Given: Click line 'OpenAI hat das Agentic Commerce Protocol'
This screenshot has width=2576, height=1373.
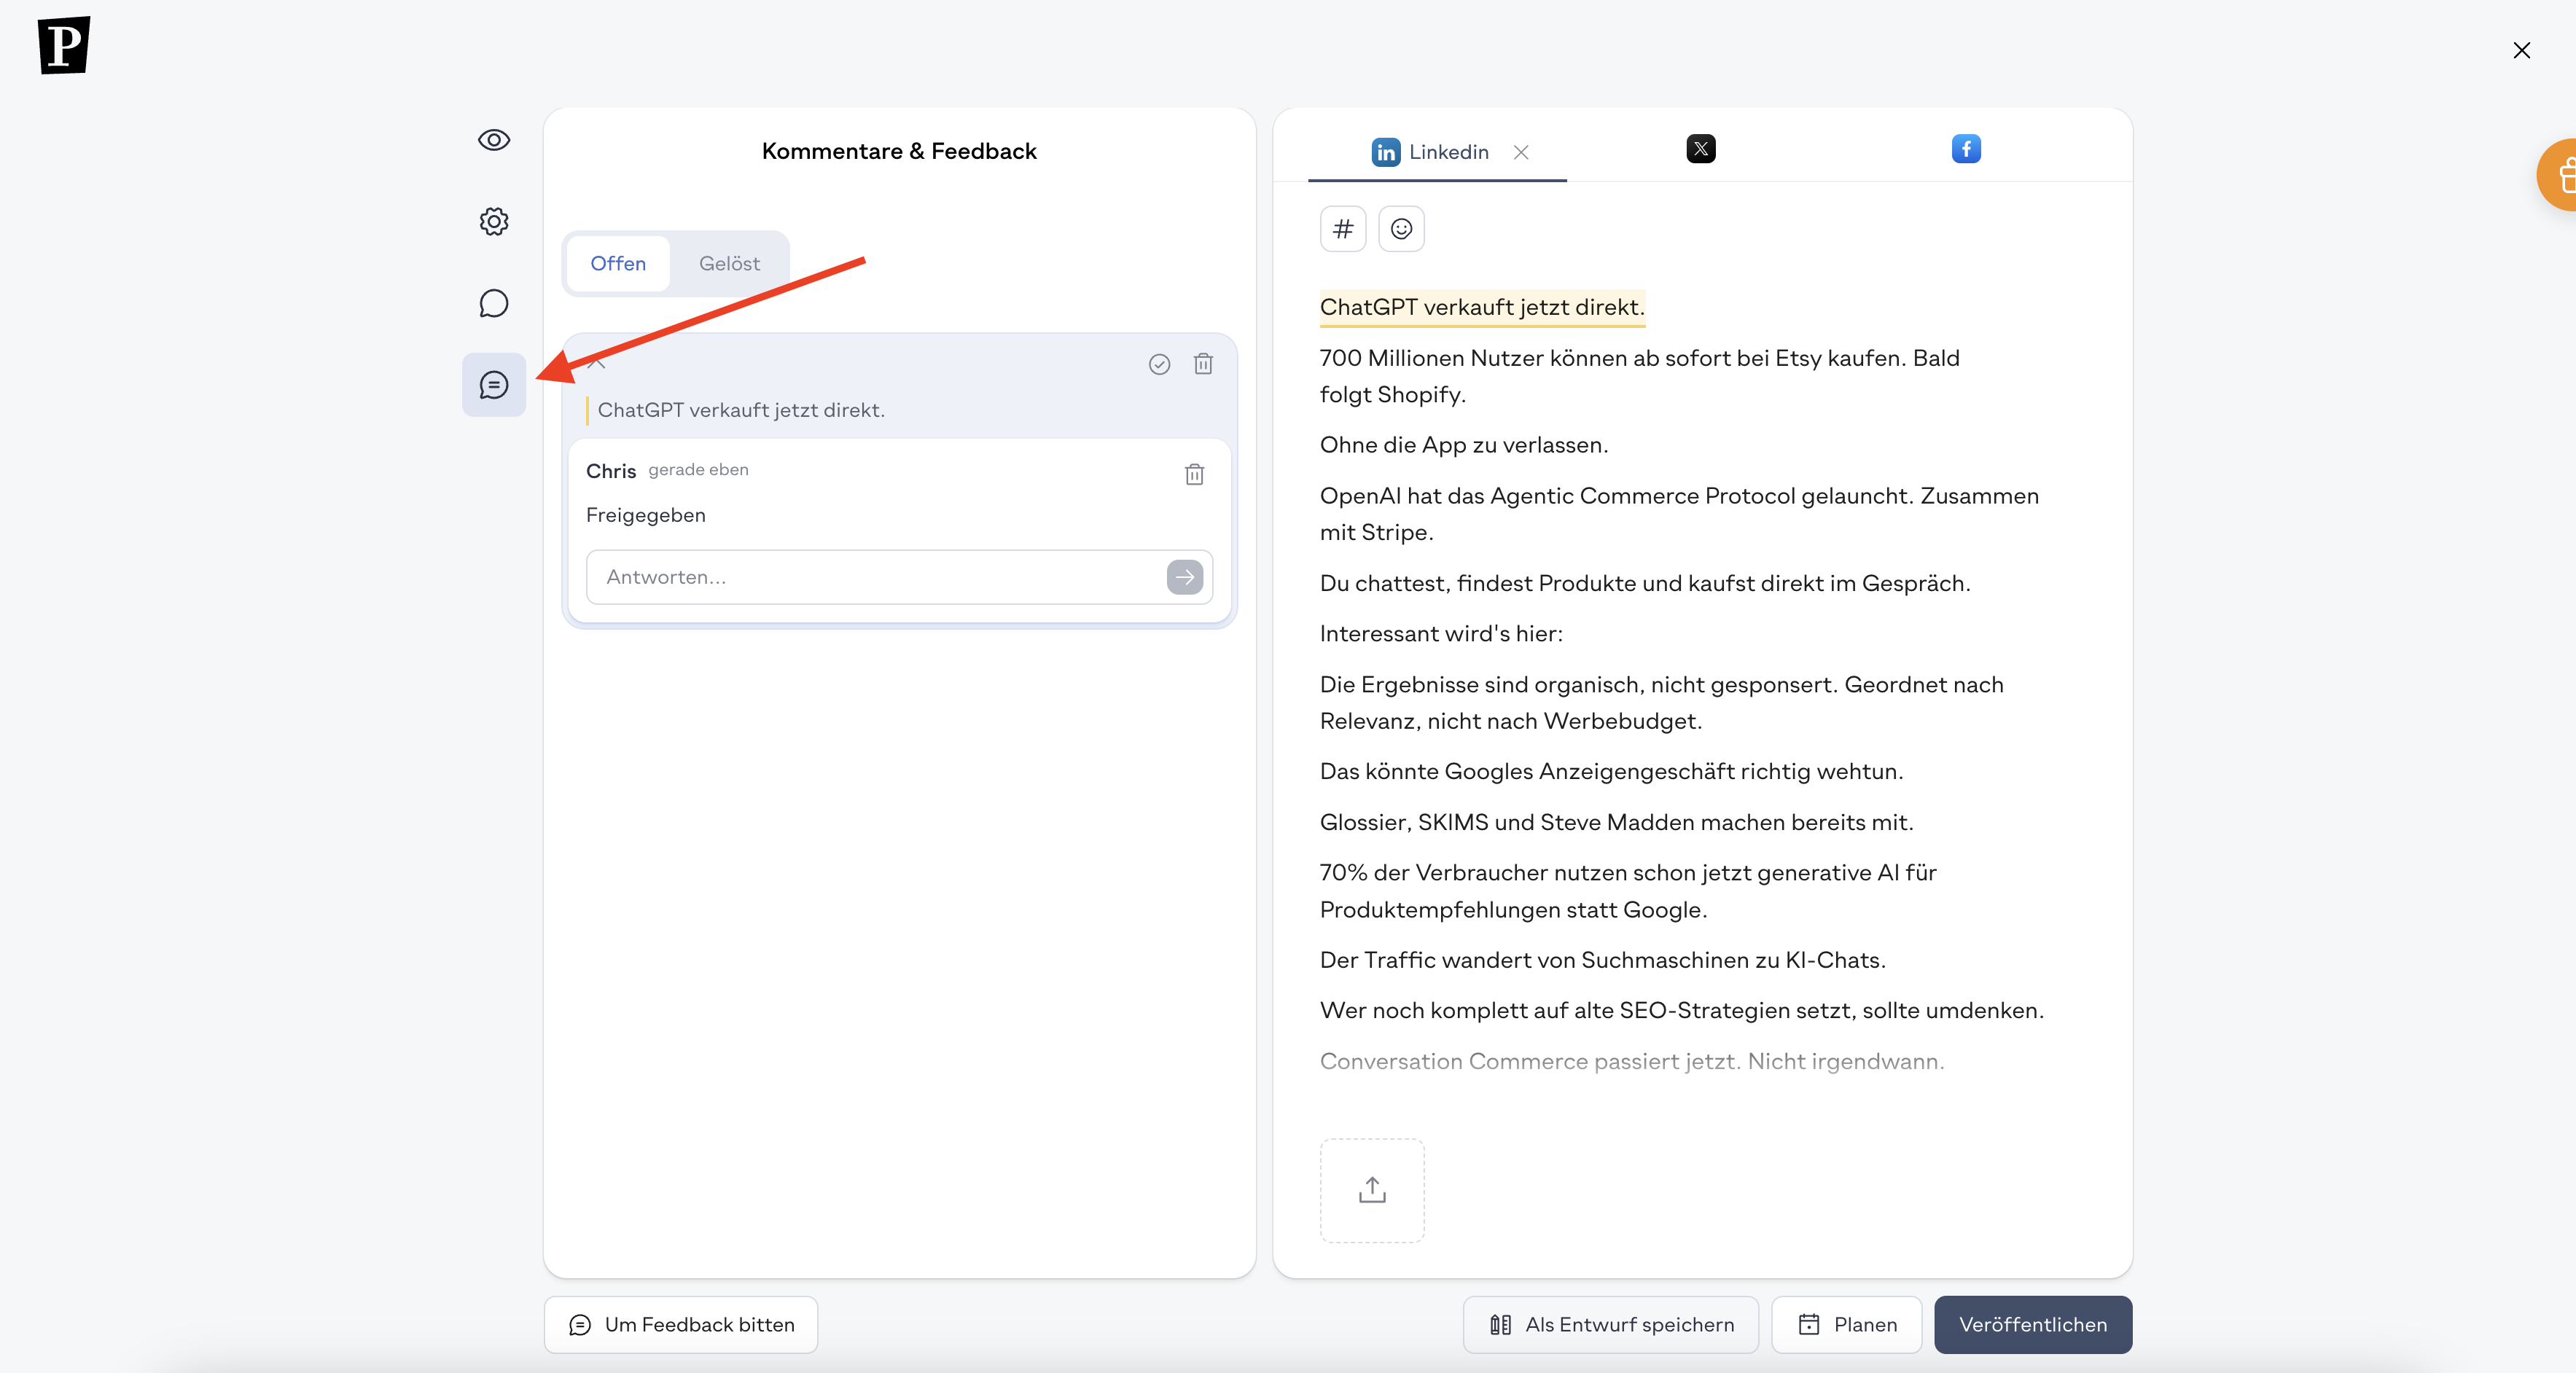Looking at the screenshot, I should (1679, 514).
